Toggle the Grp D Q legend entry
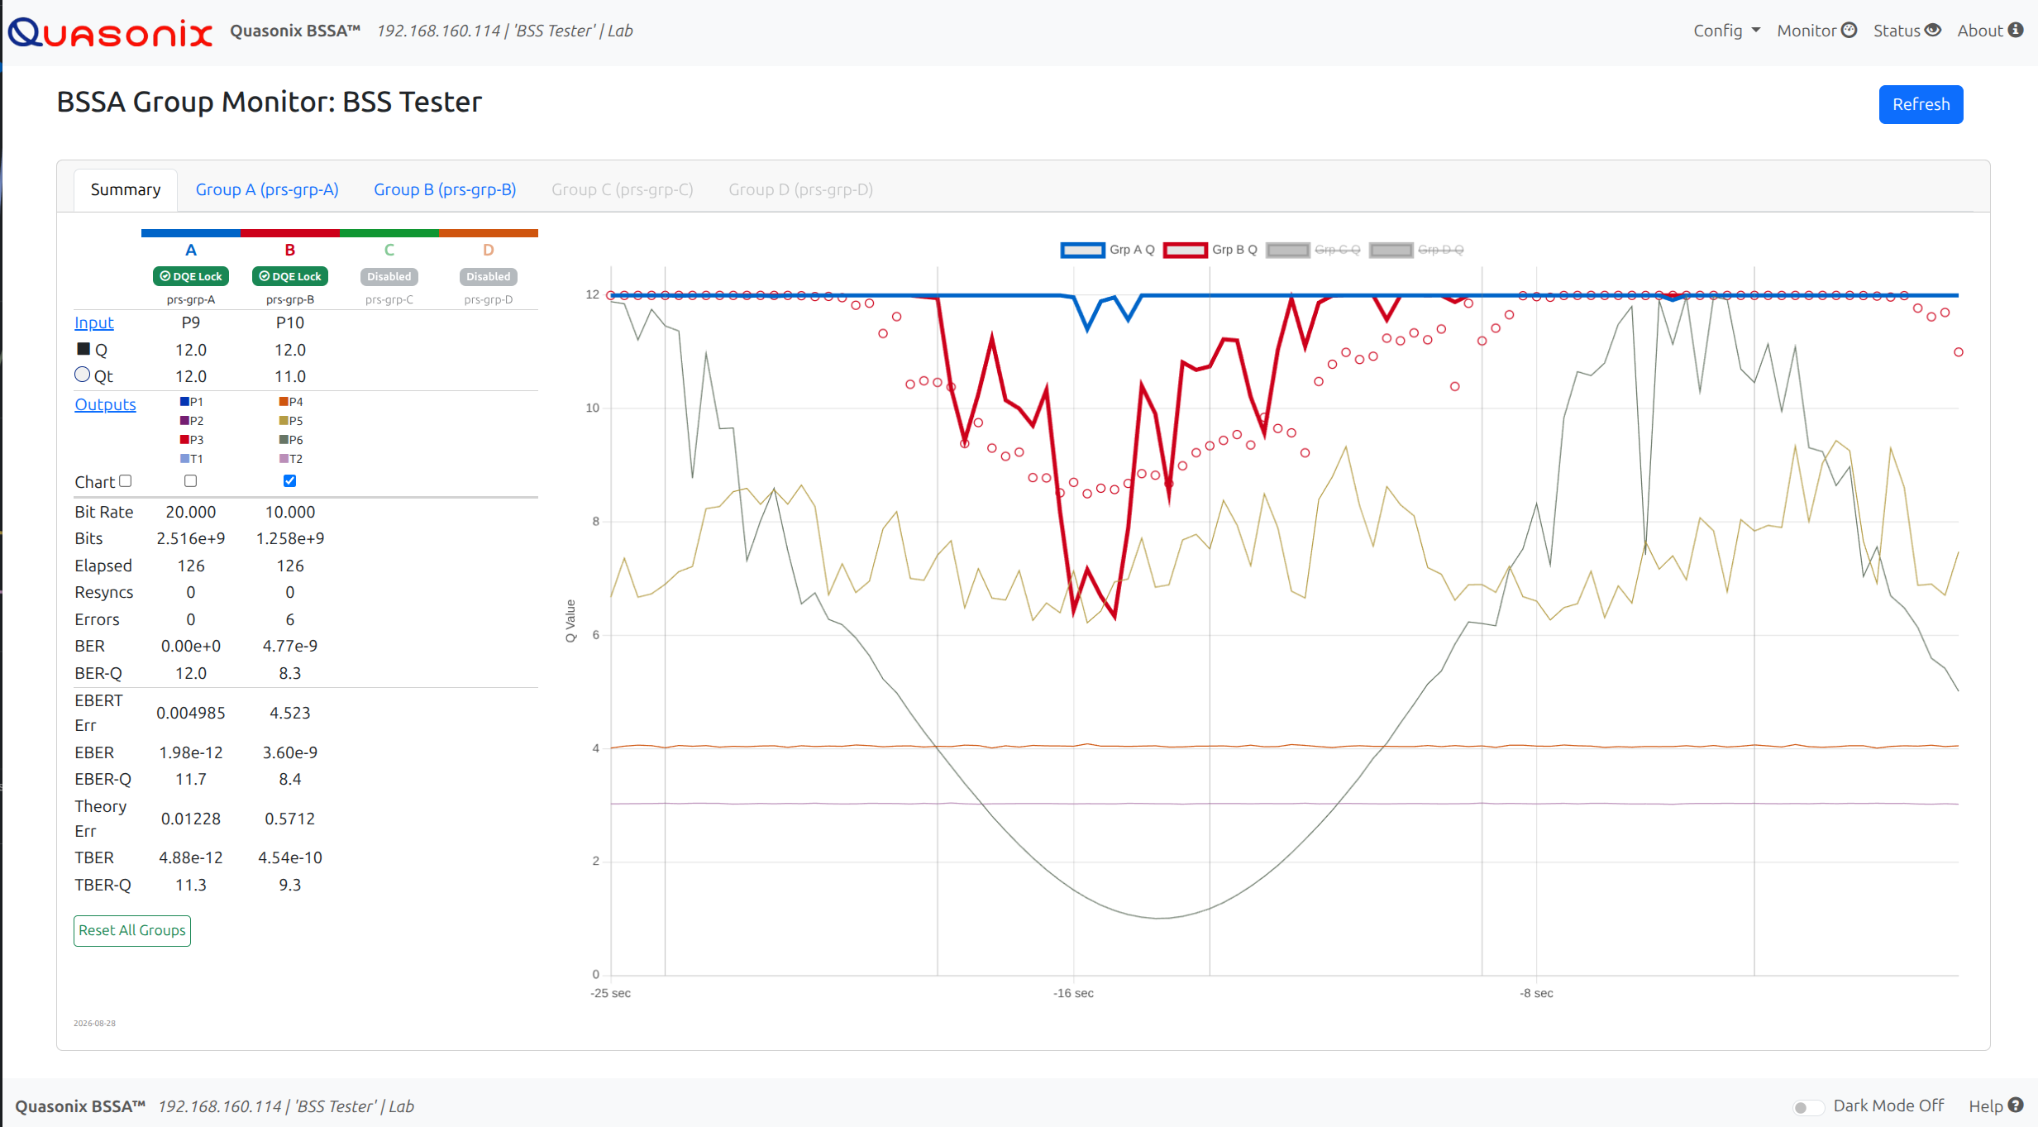This screenshot has width=2038, height=1127. coord(1416,250)
